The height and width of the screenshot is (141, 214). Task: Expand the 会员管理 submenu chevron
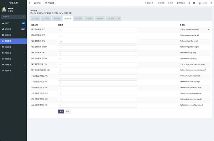[x=24, y=48]
